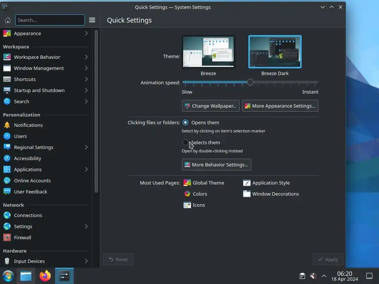Click the Shortcuts keyboard icon
The image size is (379, 284).
tap(7, 79)
